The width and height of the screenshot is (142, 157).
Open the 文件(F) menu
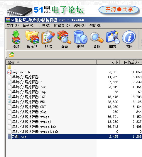coord(13,25)
